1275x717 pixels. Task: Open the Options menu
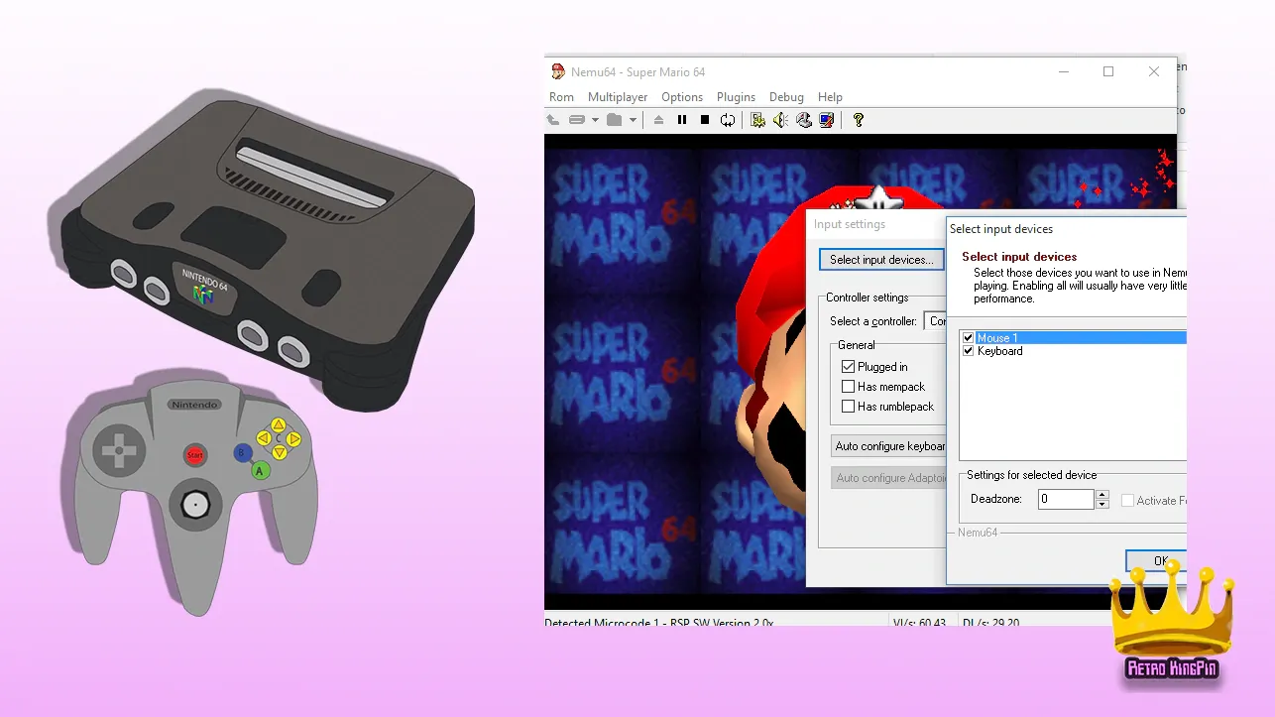682,97
